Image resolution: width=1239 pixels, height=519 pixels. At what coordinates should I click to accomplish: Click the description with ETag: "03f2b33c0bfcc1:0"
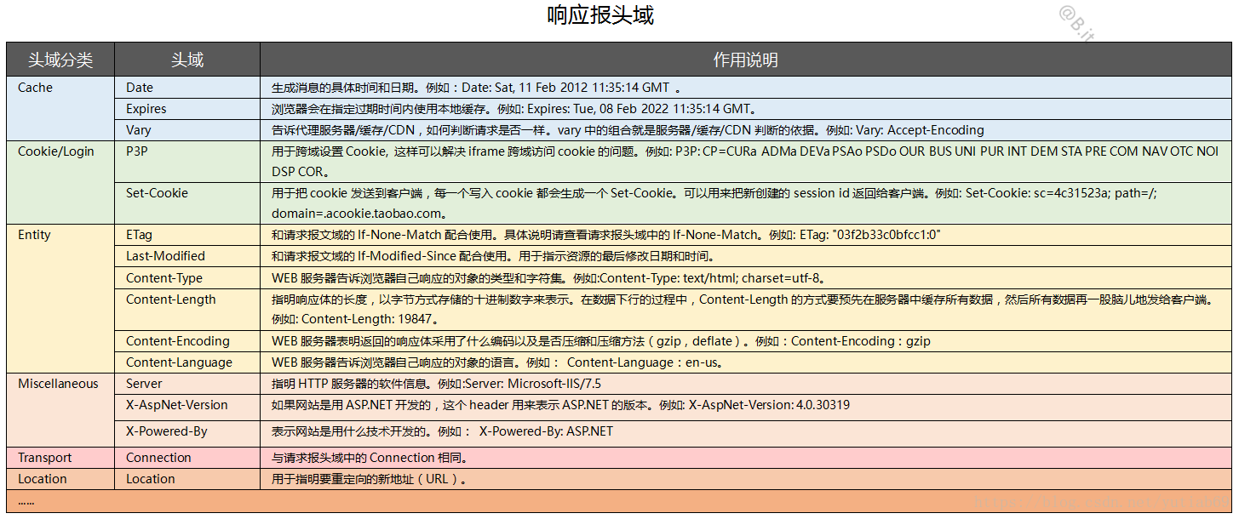[745, 235]
